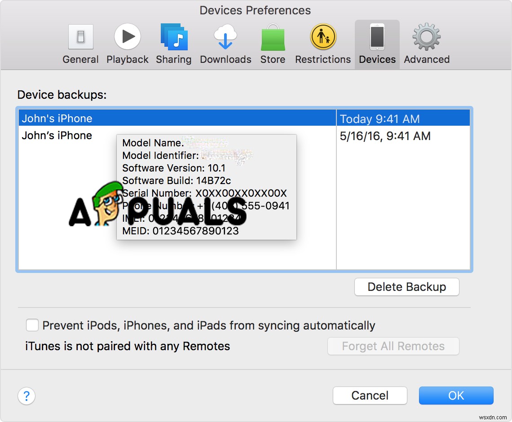
Task: Open the Advanced preferences pane
Action: click(426, 43)
